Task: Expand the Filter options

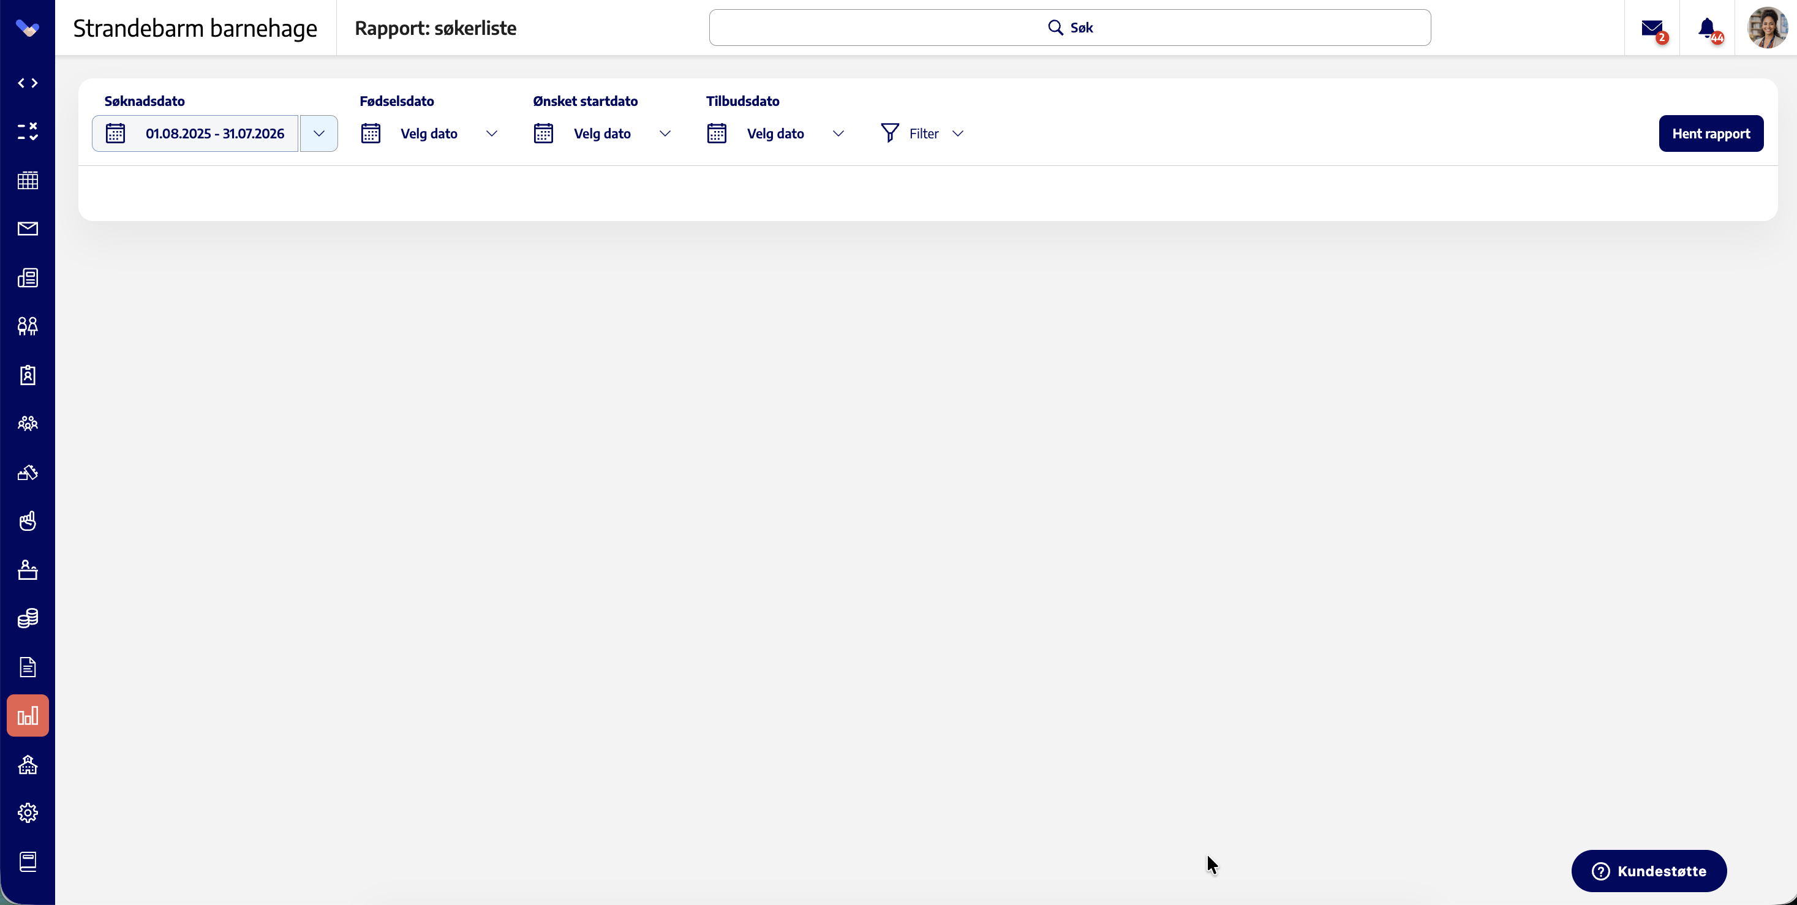Action: click(922, 133)
